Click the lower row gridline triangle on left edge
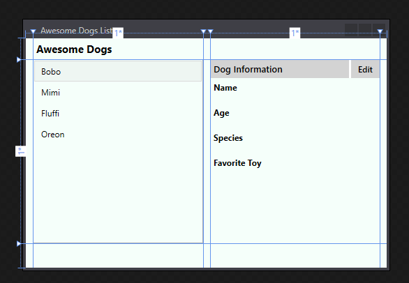Viewport: 409px width, 283px height. click(19, 244)
